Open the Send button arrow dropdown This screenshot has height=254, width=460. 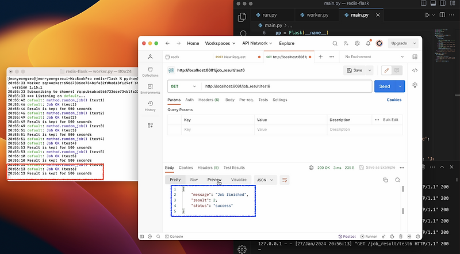click(400, 86)
